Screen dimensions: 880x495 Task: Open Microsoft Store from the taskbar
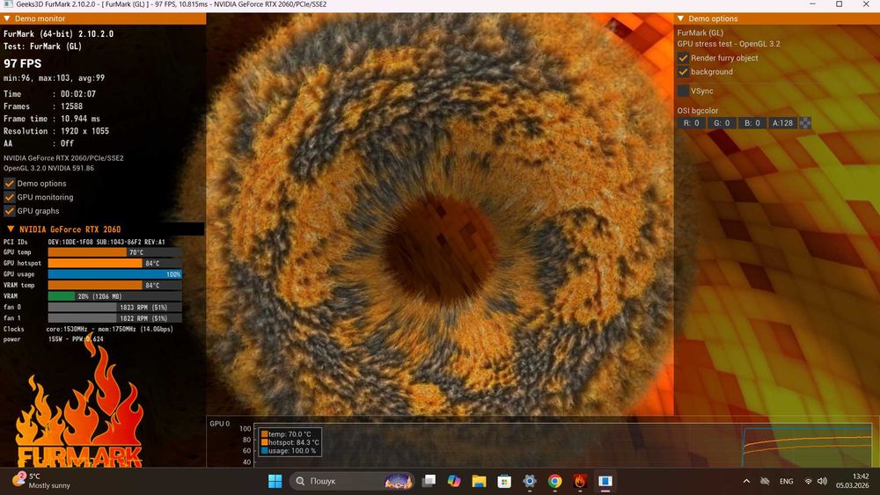coord(504,481)
